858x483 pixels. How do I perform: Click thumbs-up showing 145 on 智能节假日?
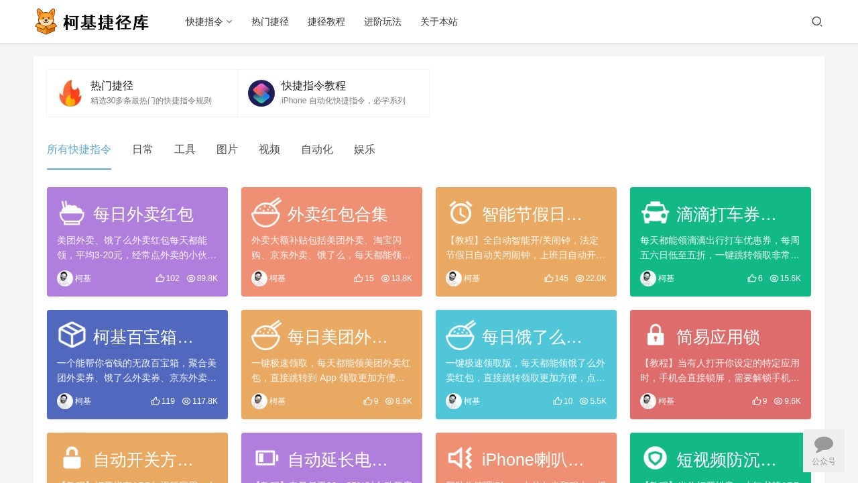pyautogui.click(x=548, y=278)
